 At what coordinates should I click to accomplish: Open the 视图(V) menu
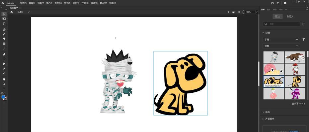click(x=40, y=3)
